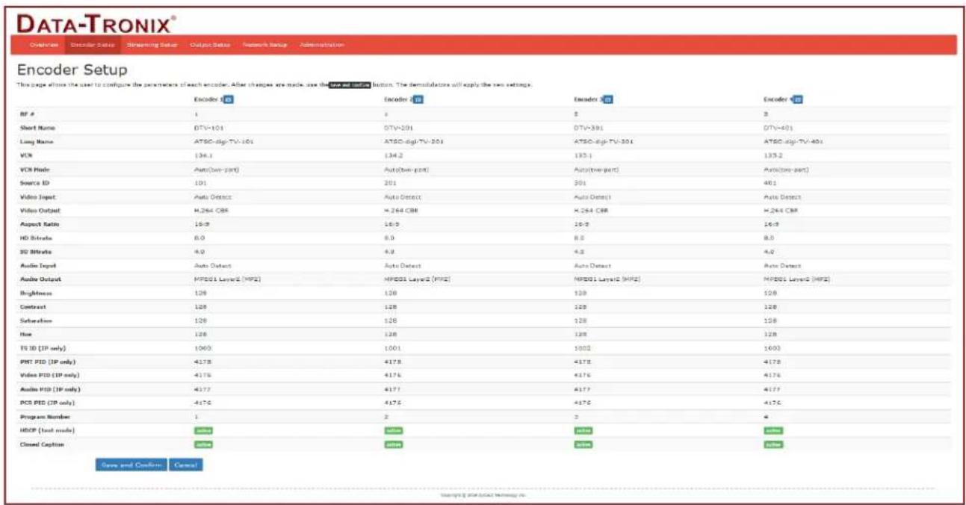
Task: Click TS ID value 1000
Action: click(x=202, y=349)
